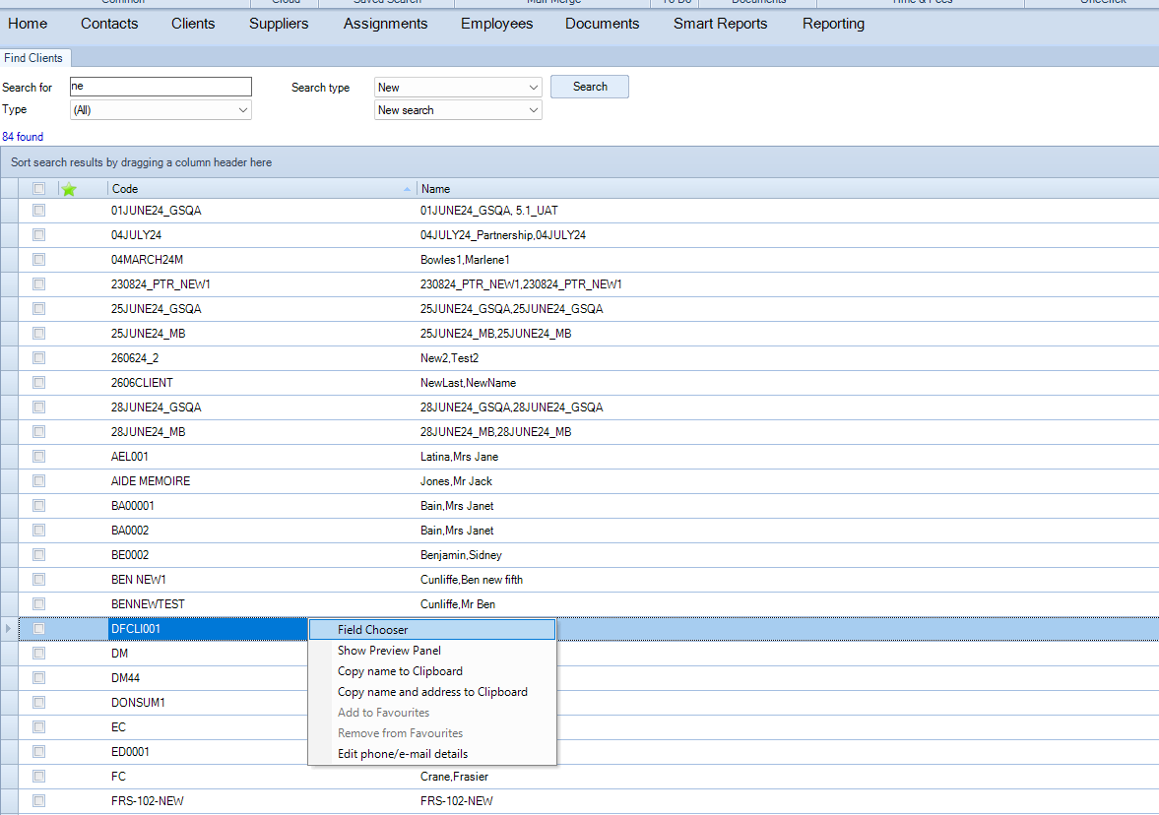1159x815 pixels.
Task: Open the Clients menu
Action: [x=193, y=24]
